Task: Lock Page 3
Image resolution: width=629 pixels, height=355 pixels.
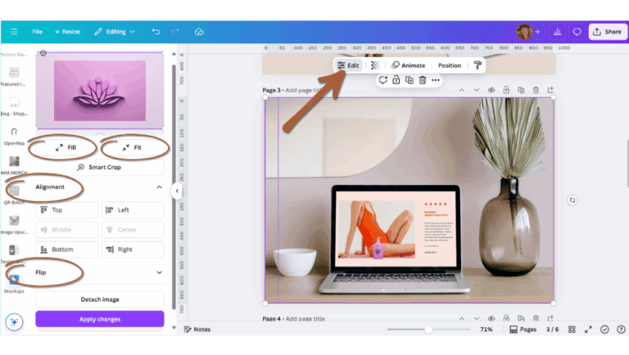Action: pos(506,90)
